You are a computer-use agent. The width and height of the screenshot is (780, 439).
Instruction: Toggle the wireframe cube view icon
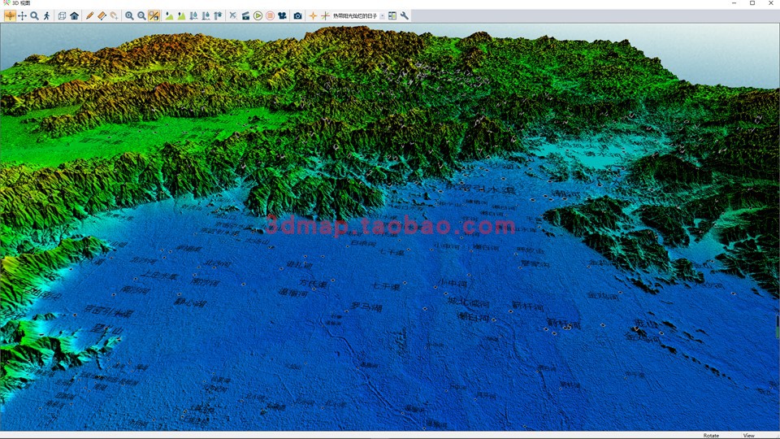pyautogui.click(x=63, y=16)
